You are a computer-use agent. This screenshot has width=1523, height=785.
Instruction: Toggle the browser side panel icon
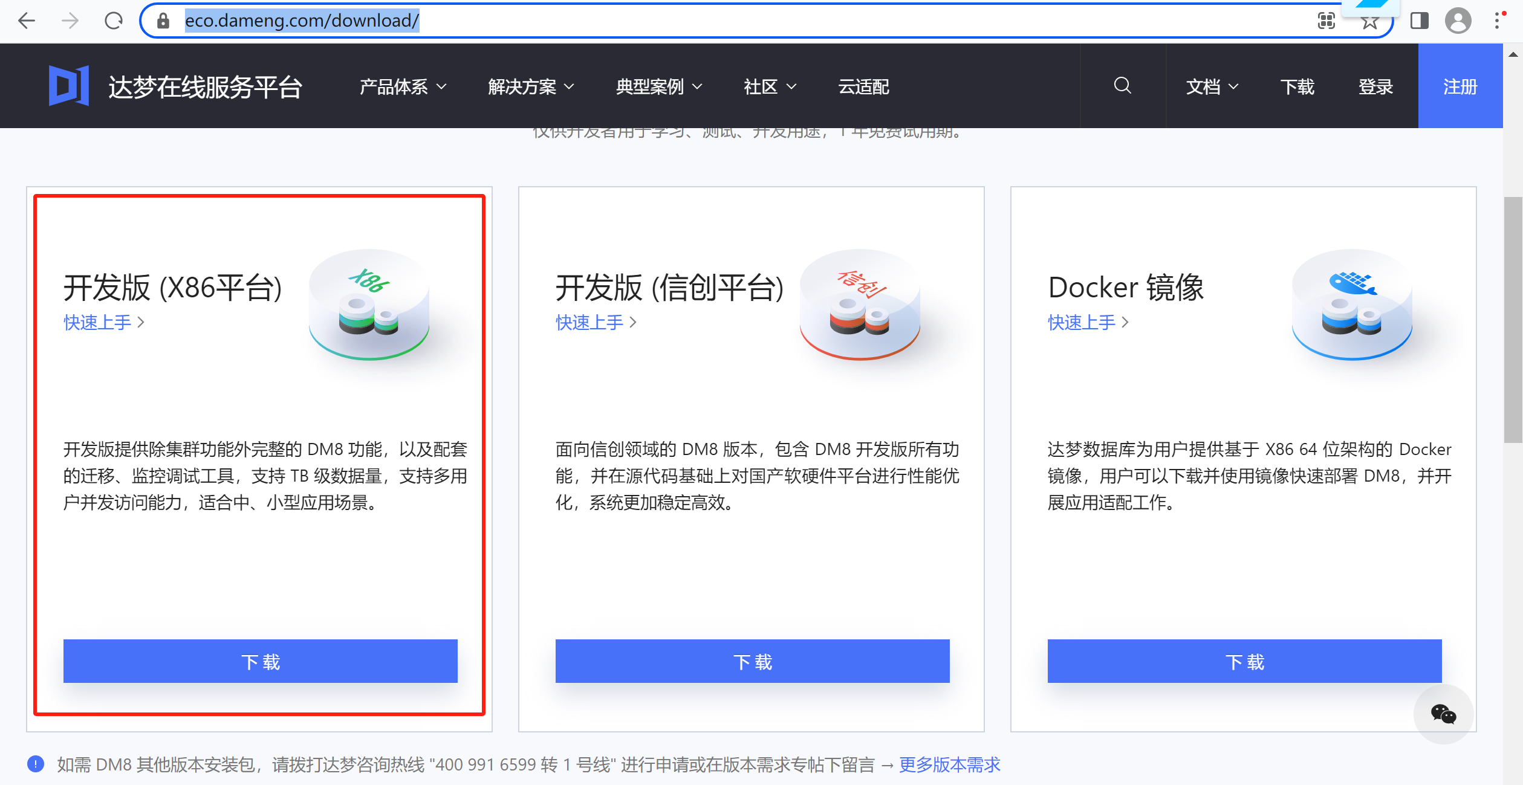coord(1419,21)
